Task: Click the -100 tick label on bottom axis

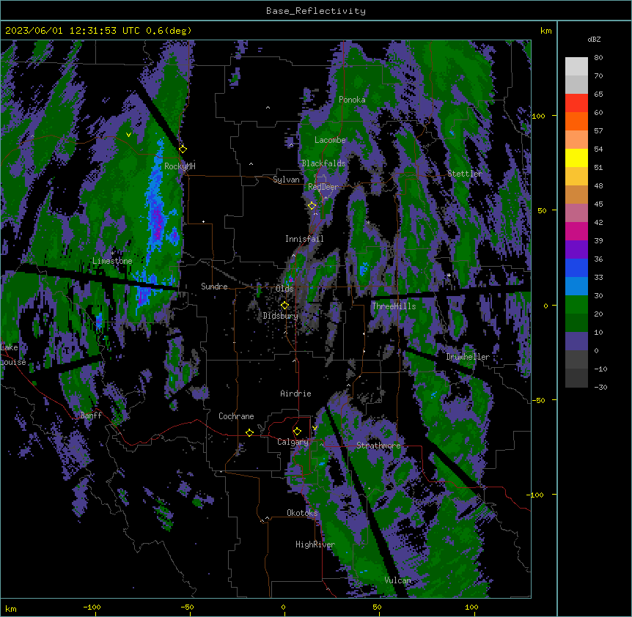Action: click(x=92, y=607)
